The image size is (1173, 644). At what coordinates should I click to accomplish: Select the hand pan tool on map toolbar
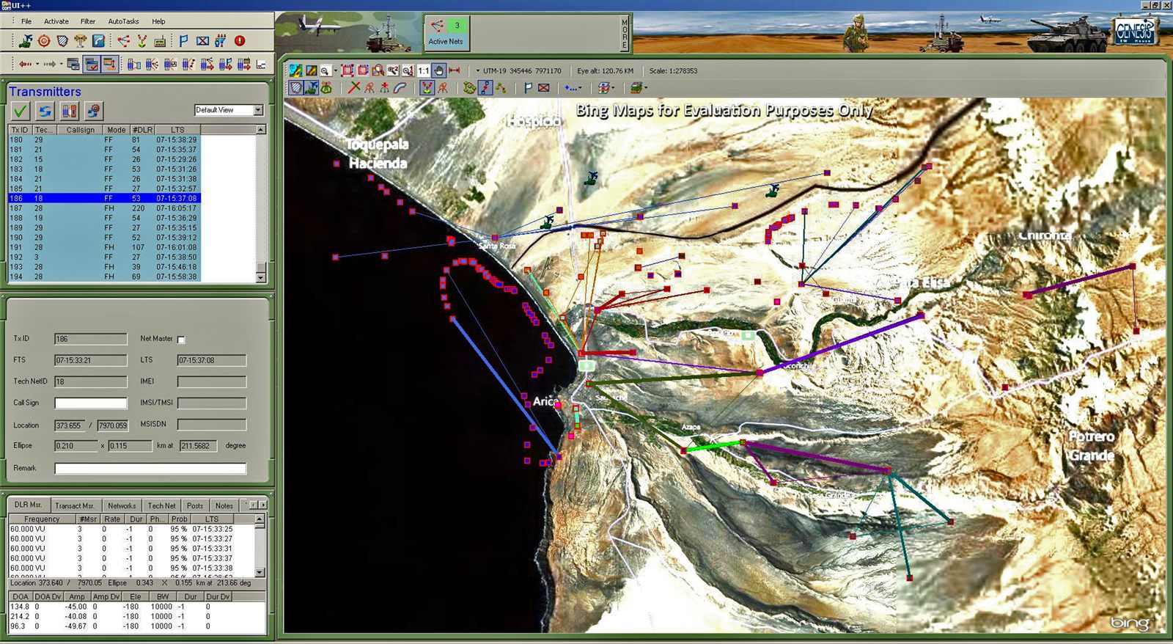(439, 70)
